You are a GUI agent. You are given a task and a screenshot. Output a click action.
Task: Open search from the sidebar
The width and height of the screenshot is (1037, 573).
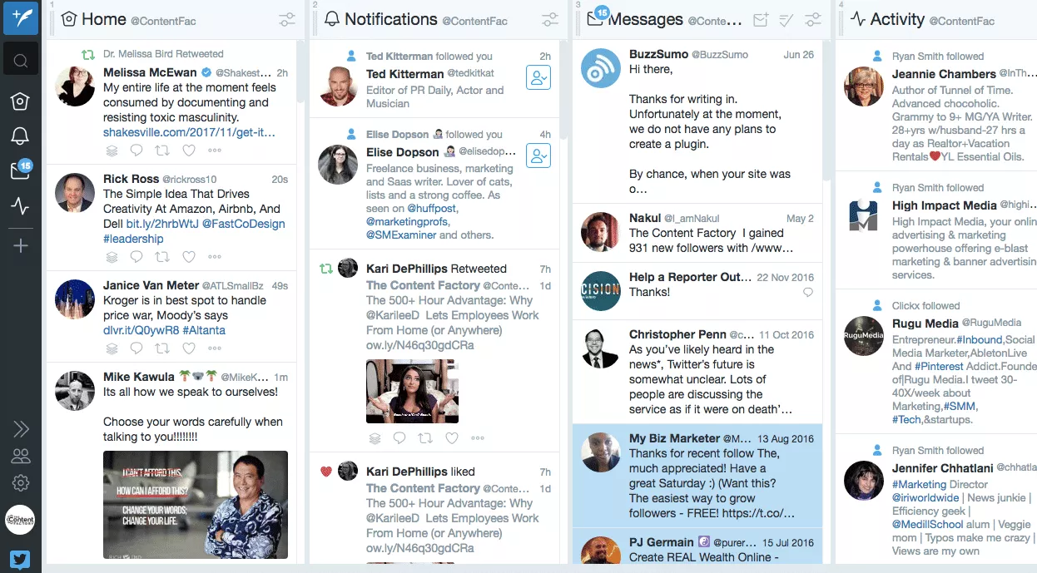point(21,59)
